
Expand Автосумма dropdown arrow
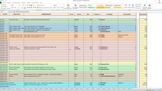coord(142,5)
